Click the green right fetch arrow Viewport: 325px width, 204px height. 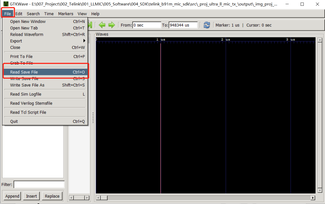pos(112,25)
